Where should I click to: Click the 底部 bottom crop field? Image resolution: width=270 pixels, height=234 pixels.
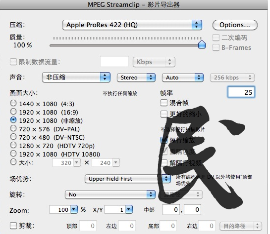[168, 226]
